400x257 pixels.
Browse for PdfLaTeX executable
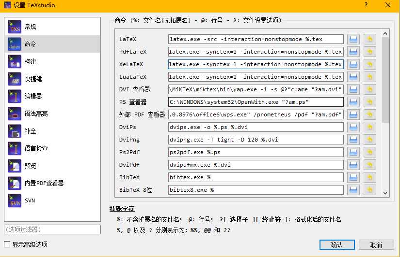coord(353,52)
